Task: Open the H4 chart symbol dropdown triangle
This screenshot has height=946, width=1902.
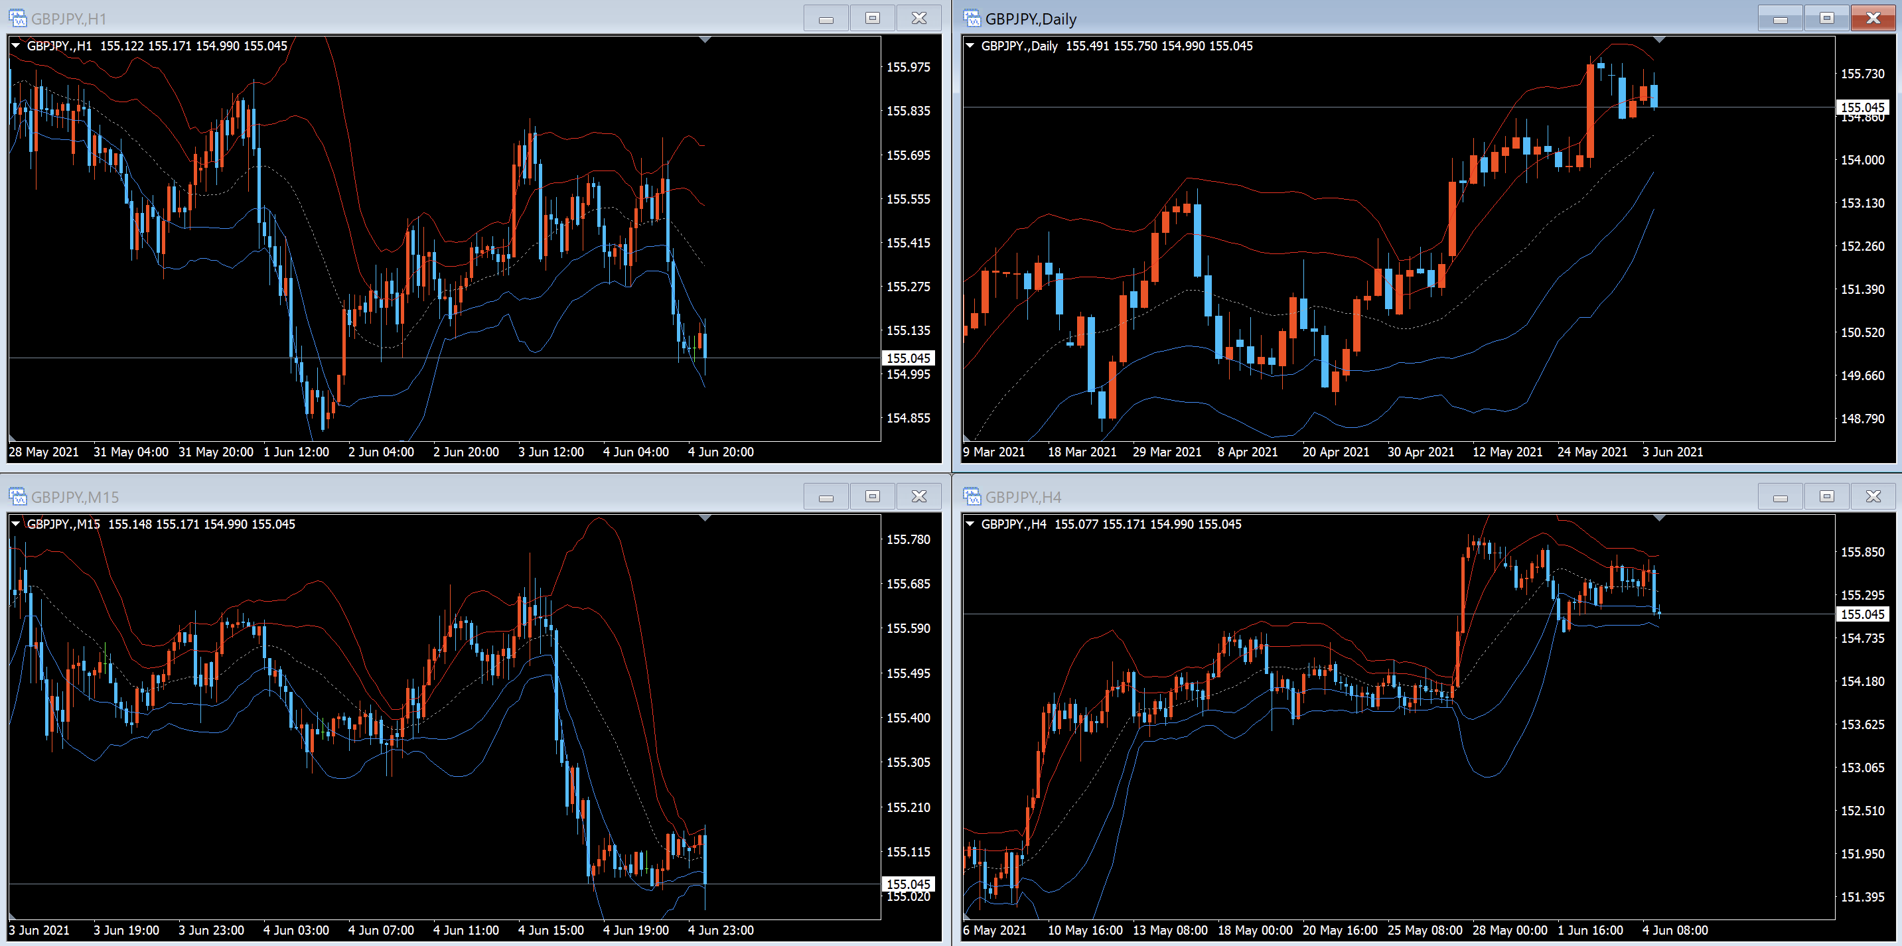Action: pos(970,524)
